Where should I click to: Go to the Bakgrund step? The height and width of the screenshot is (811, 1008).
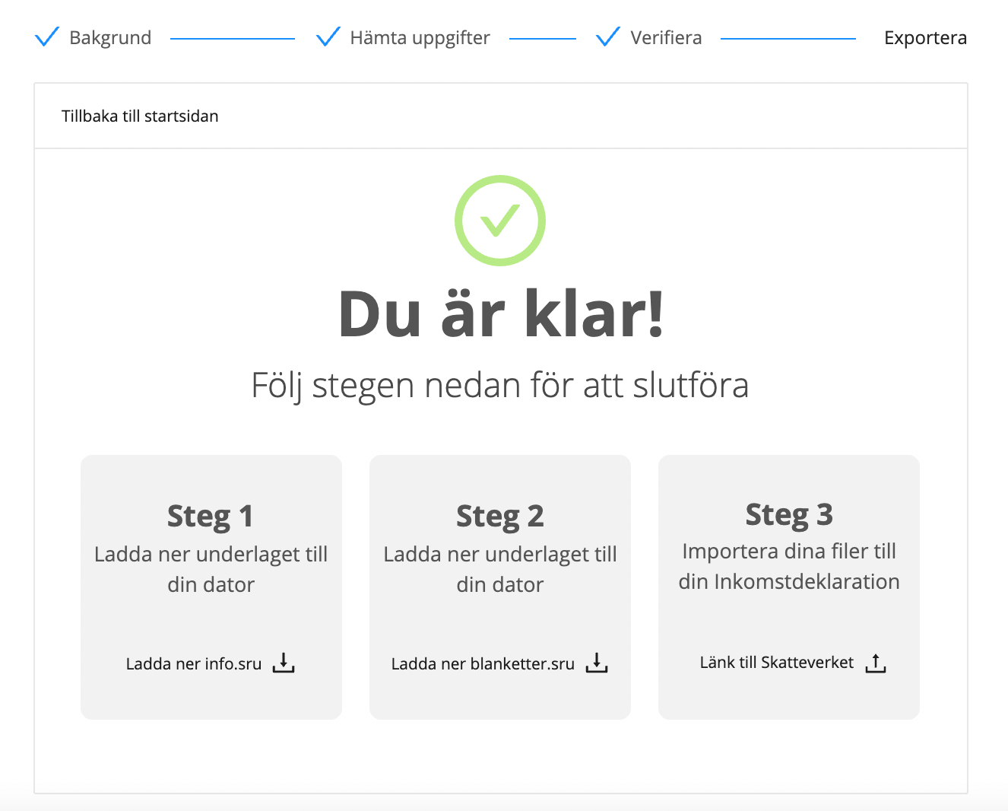(110, 38)
